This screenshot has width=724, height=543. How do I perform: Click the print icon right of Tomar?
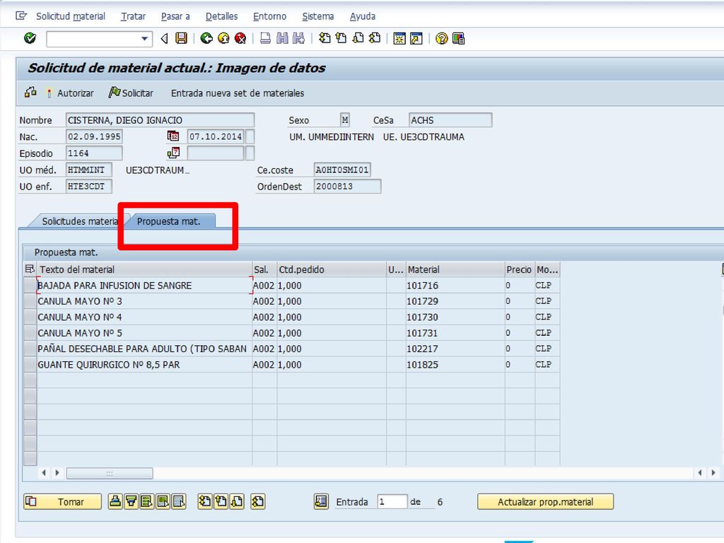(115, 501)
